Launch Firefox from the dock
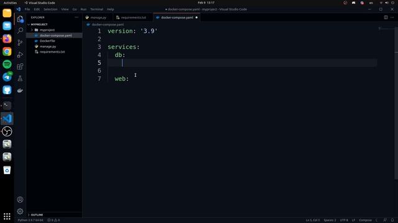The height and width of the screenshot is (223, 398). click(7, 38)
